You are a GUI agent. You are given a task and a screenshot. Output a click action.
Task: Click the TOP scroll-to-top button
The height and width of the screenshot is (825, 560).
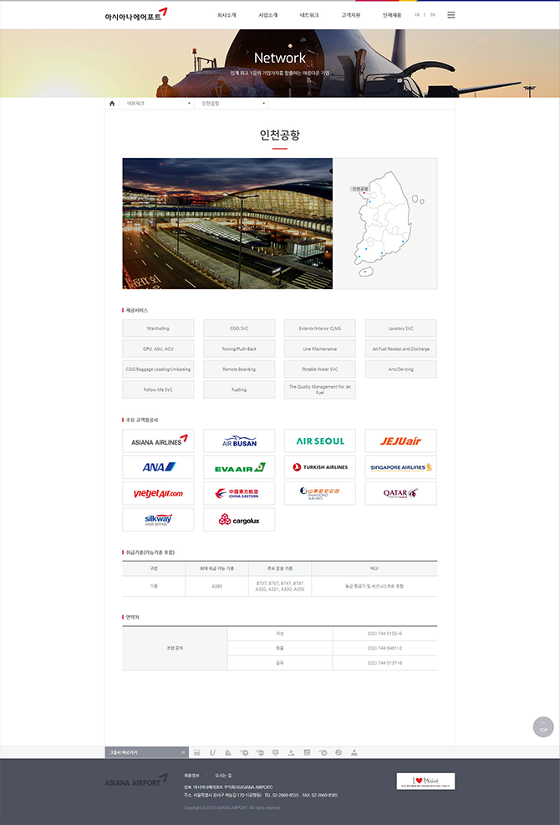543,727
